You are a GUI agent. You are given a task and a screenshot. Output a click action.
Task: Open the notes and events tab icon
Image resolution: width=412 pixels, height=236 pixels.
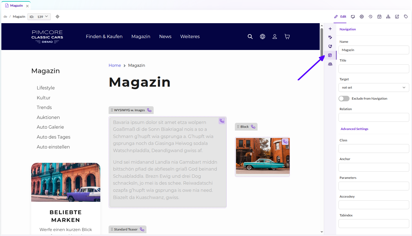pyautogui.click(x=397, y=17)
